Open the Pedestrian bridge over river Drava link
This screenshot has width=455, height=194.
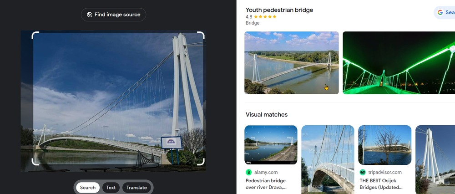click(x=266, y=184)
